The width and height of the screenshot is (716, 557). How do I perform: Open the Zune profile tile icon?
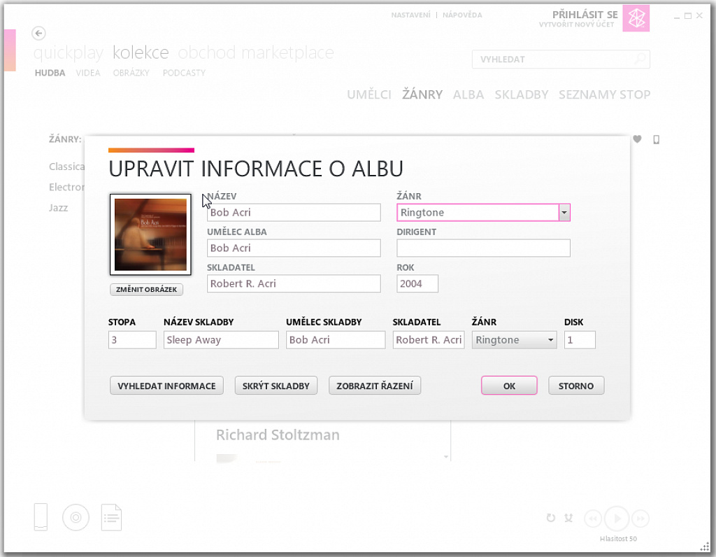pos(636,18)
